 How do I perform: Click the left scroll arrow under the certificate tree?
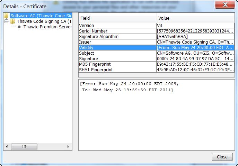7,147
